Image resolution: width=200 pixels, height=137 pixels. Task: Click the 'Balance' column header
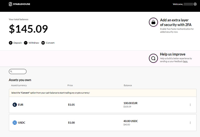click(x=128, y=85)
